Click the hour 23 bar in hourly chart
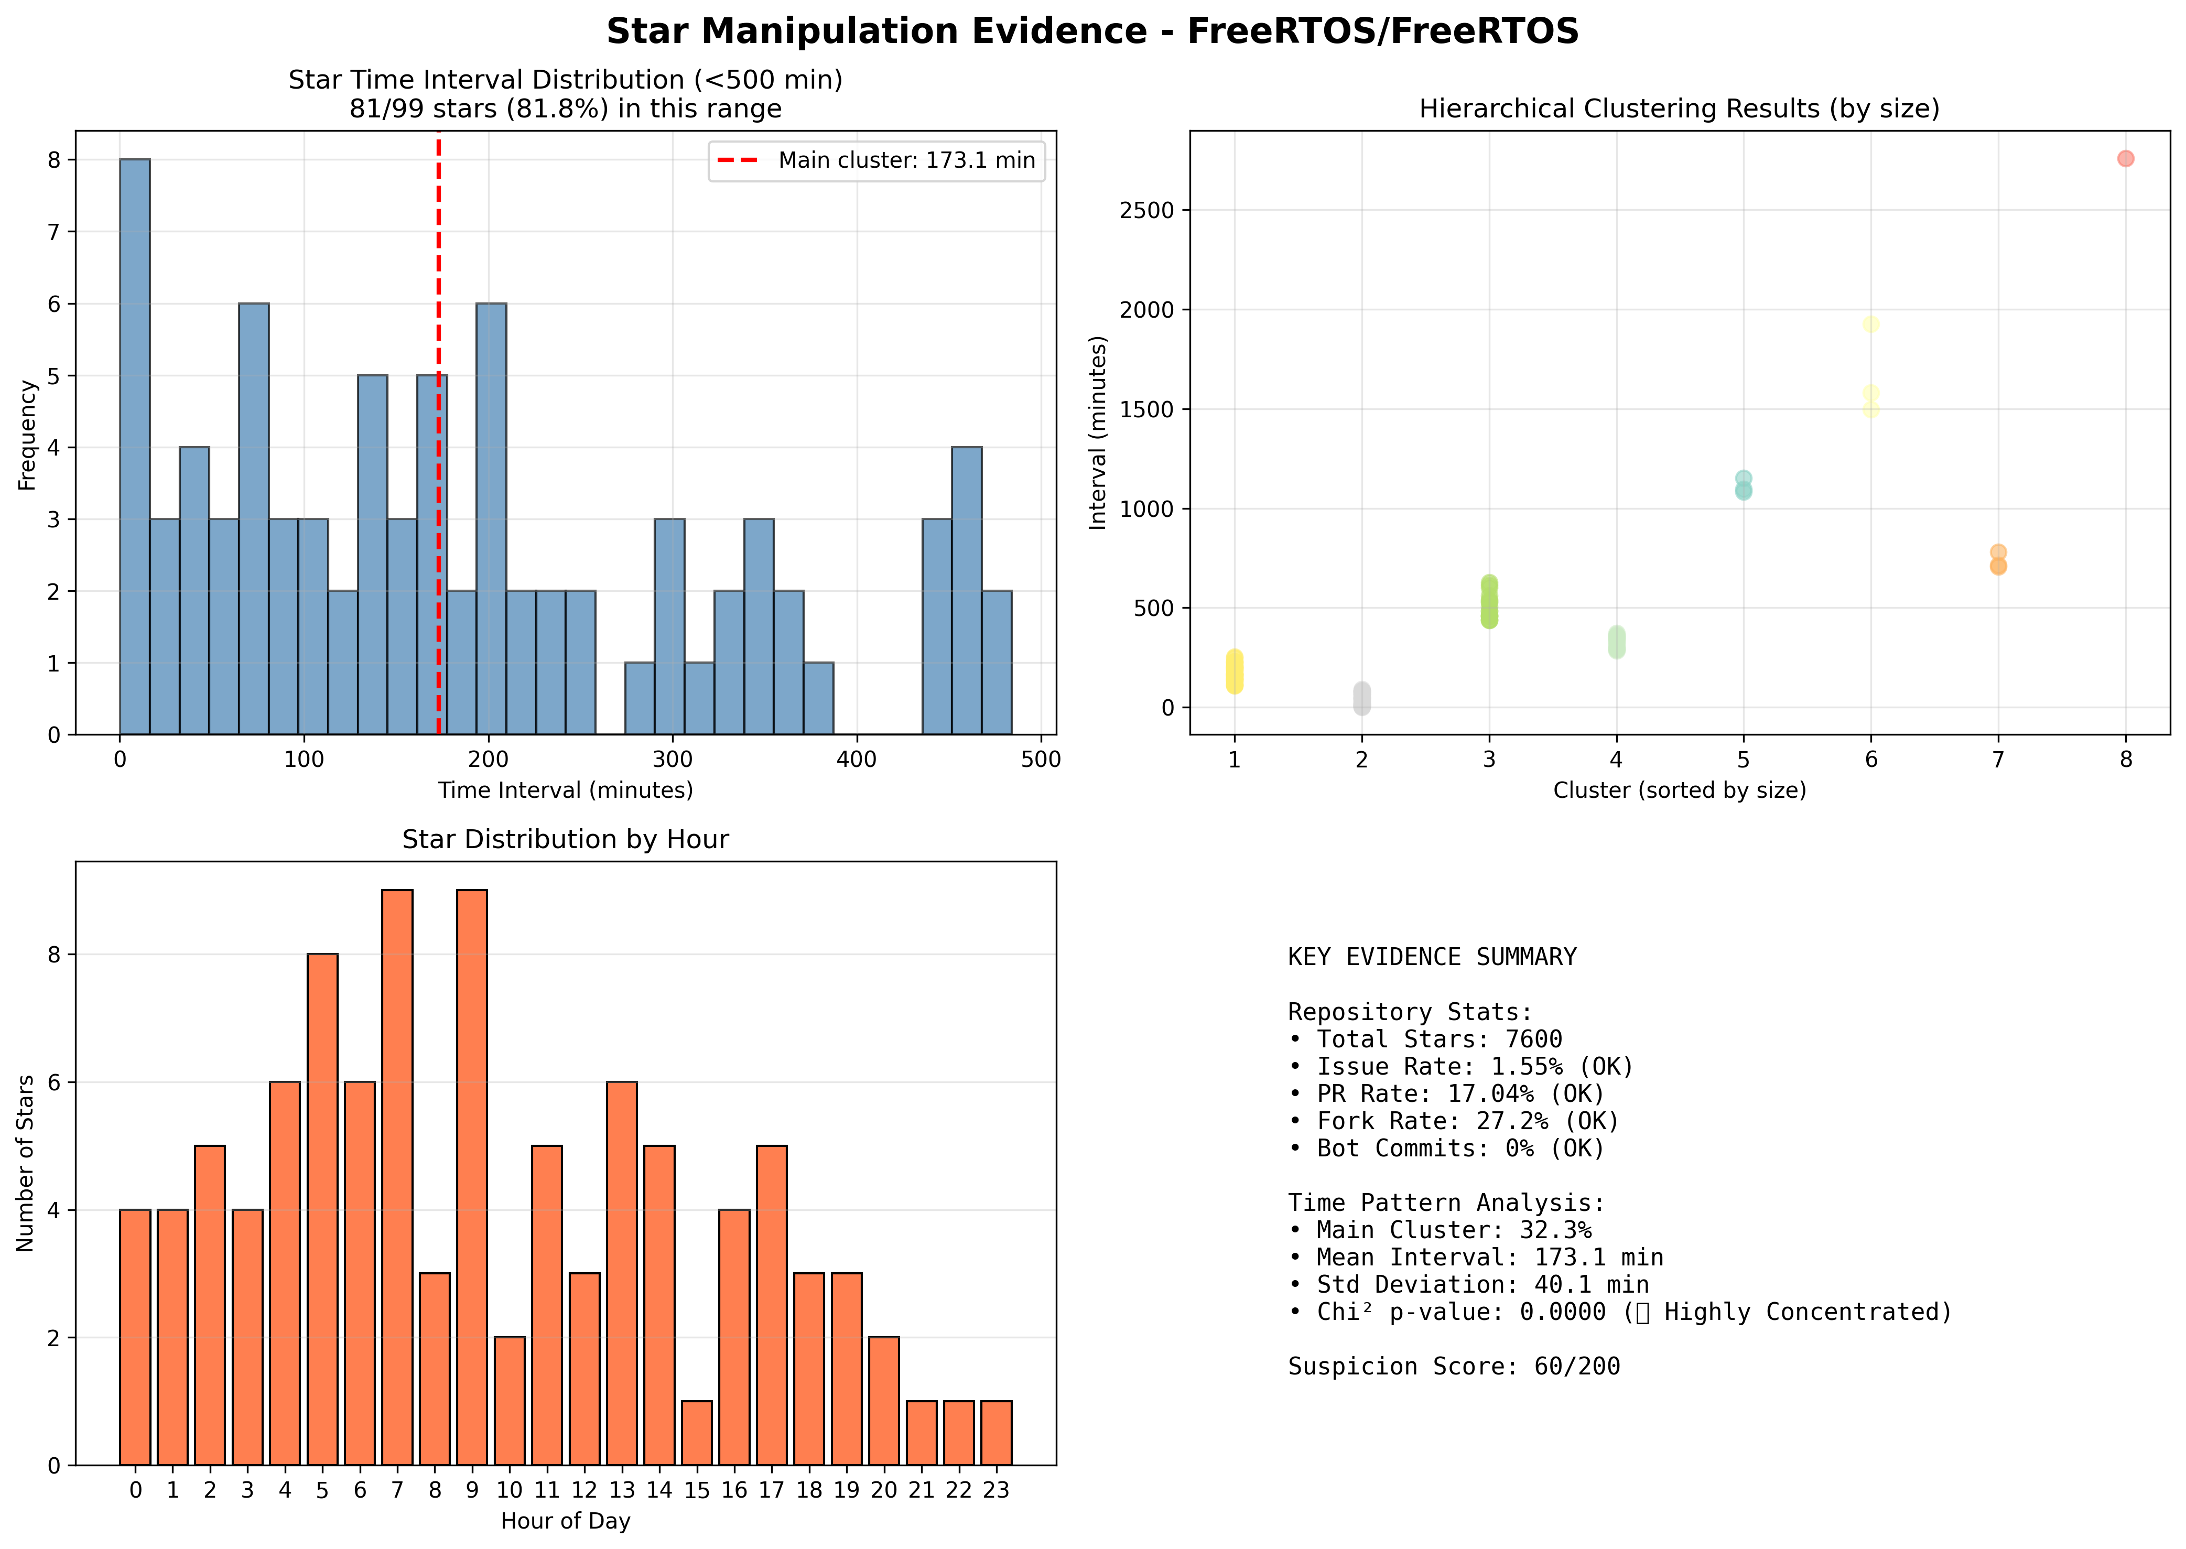 995,1433
